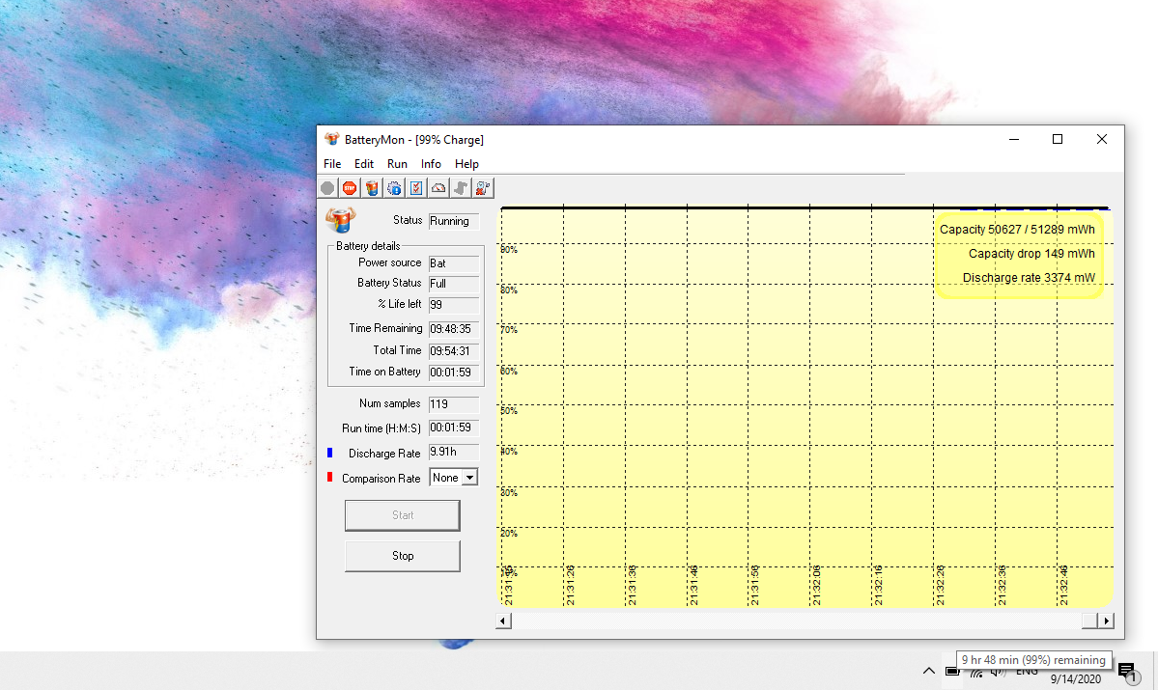Click the % Life left field showing 99
Viewport: 1158px width, 690px height.
coord(454,305)
